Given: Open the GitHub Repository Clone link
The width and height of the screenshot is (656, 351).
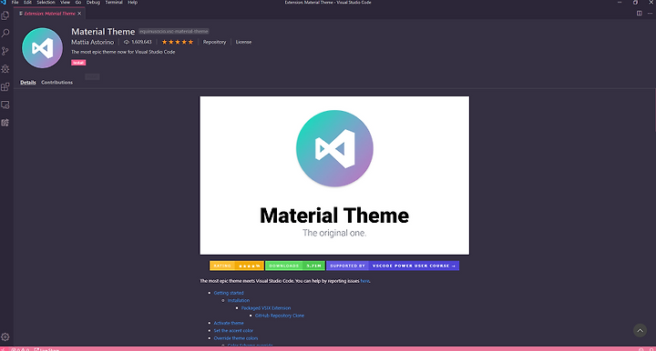Looking at the screenshot, I should pyautogui.click(x=280, y=316).
